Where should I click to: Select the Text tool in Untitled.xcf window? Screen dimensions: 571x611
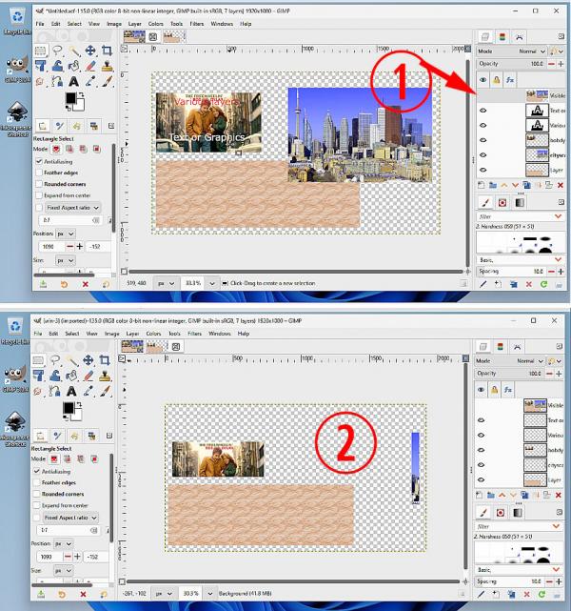(73, 81)
